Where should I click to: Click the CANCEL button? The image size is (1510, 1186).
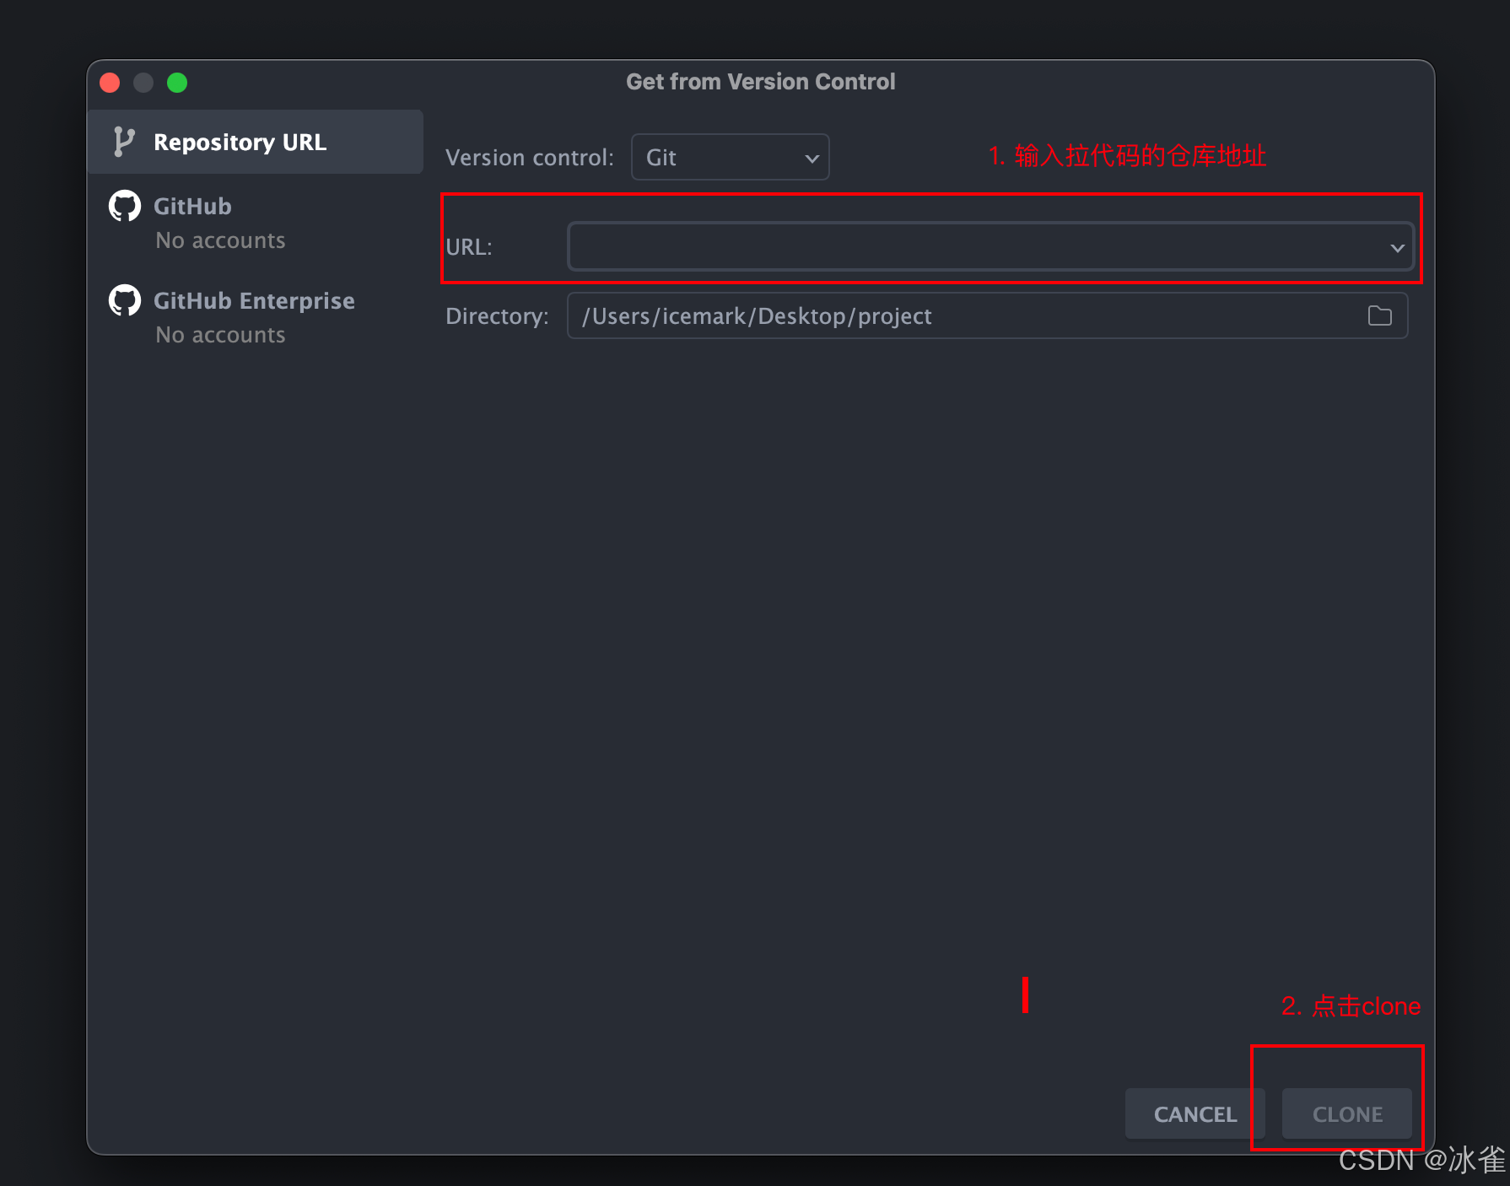[x=1195, y=1113]
